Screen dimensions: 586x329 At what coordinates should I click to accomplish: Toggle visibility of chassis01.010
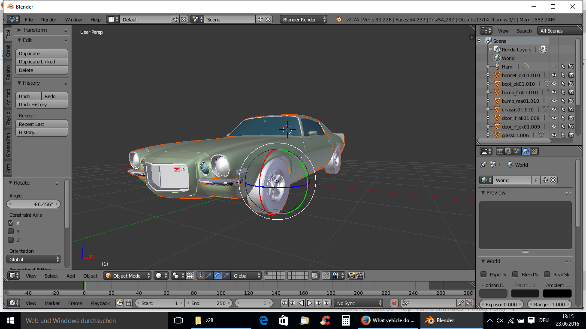click(554, 110)
